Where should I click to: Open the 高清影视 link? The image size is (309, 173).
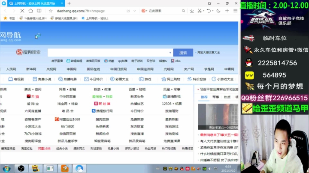point(172,96)
